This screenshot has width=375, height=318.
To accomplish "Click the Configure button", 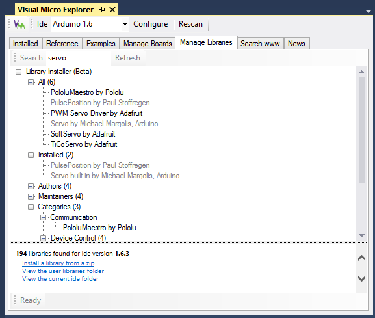I will tap(150, 24).
